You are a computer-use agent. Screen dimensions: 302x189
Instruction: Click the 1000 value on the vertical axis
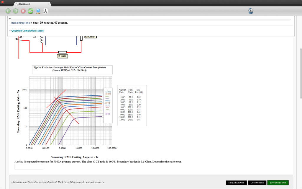tap(24, 90)
